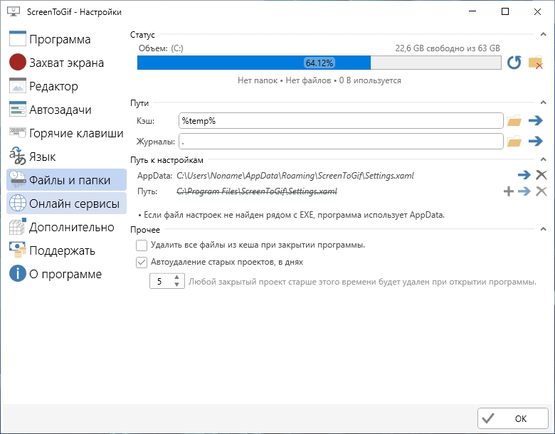The image size is (555, 434).
Task: Click the globe icon for online services
Action: 17,203
